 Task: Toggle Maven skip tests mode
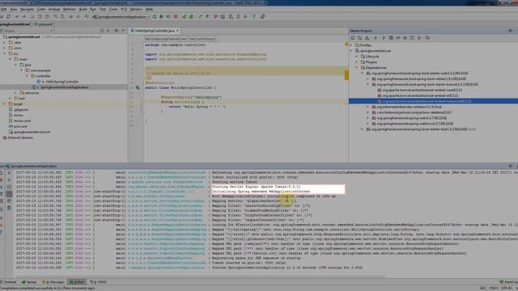tap(405, 38)
